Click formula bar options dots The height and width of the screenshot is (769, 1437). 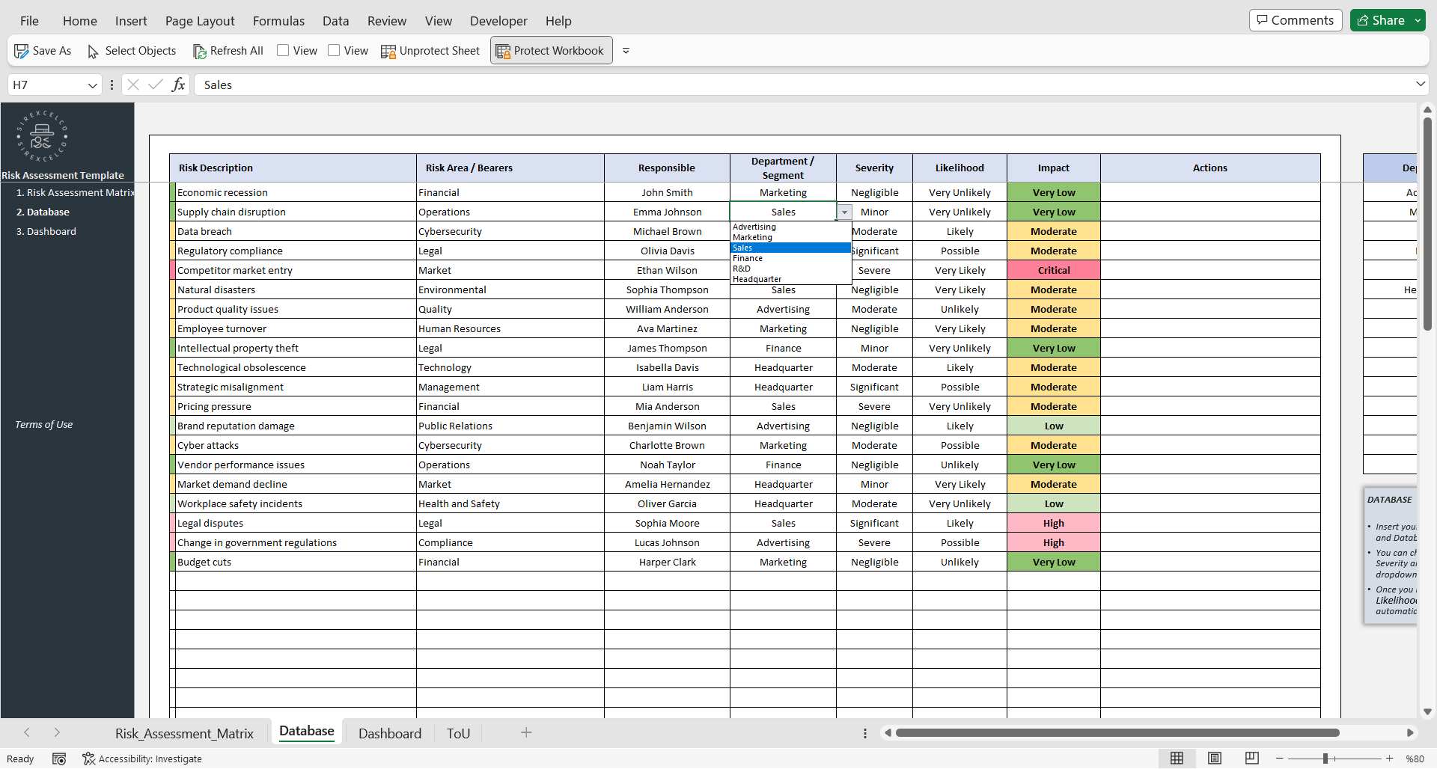[112, 85]
